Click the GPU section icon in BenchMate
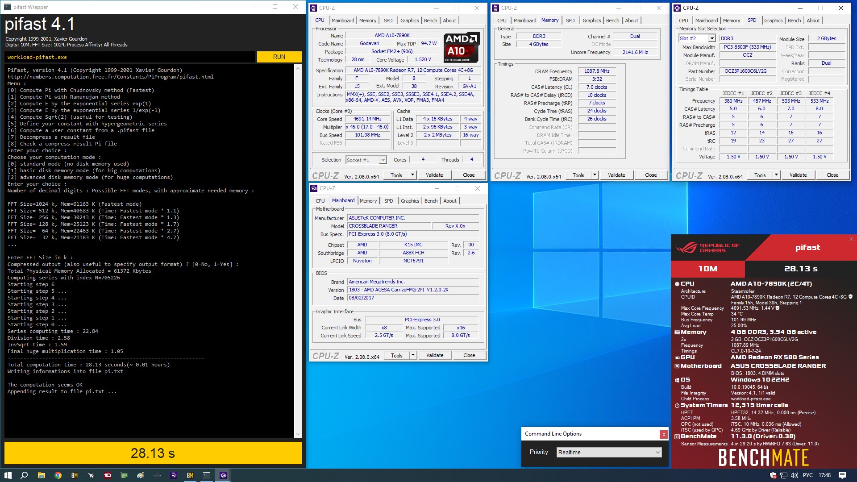857x482 pixels. click(x=677, y=357)
